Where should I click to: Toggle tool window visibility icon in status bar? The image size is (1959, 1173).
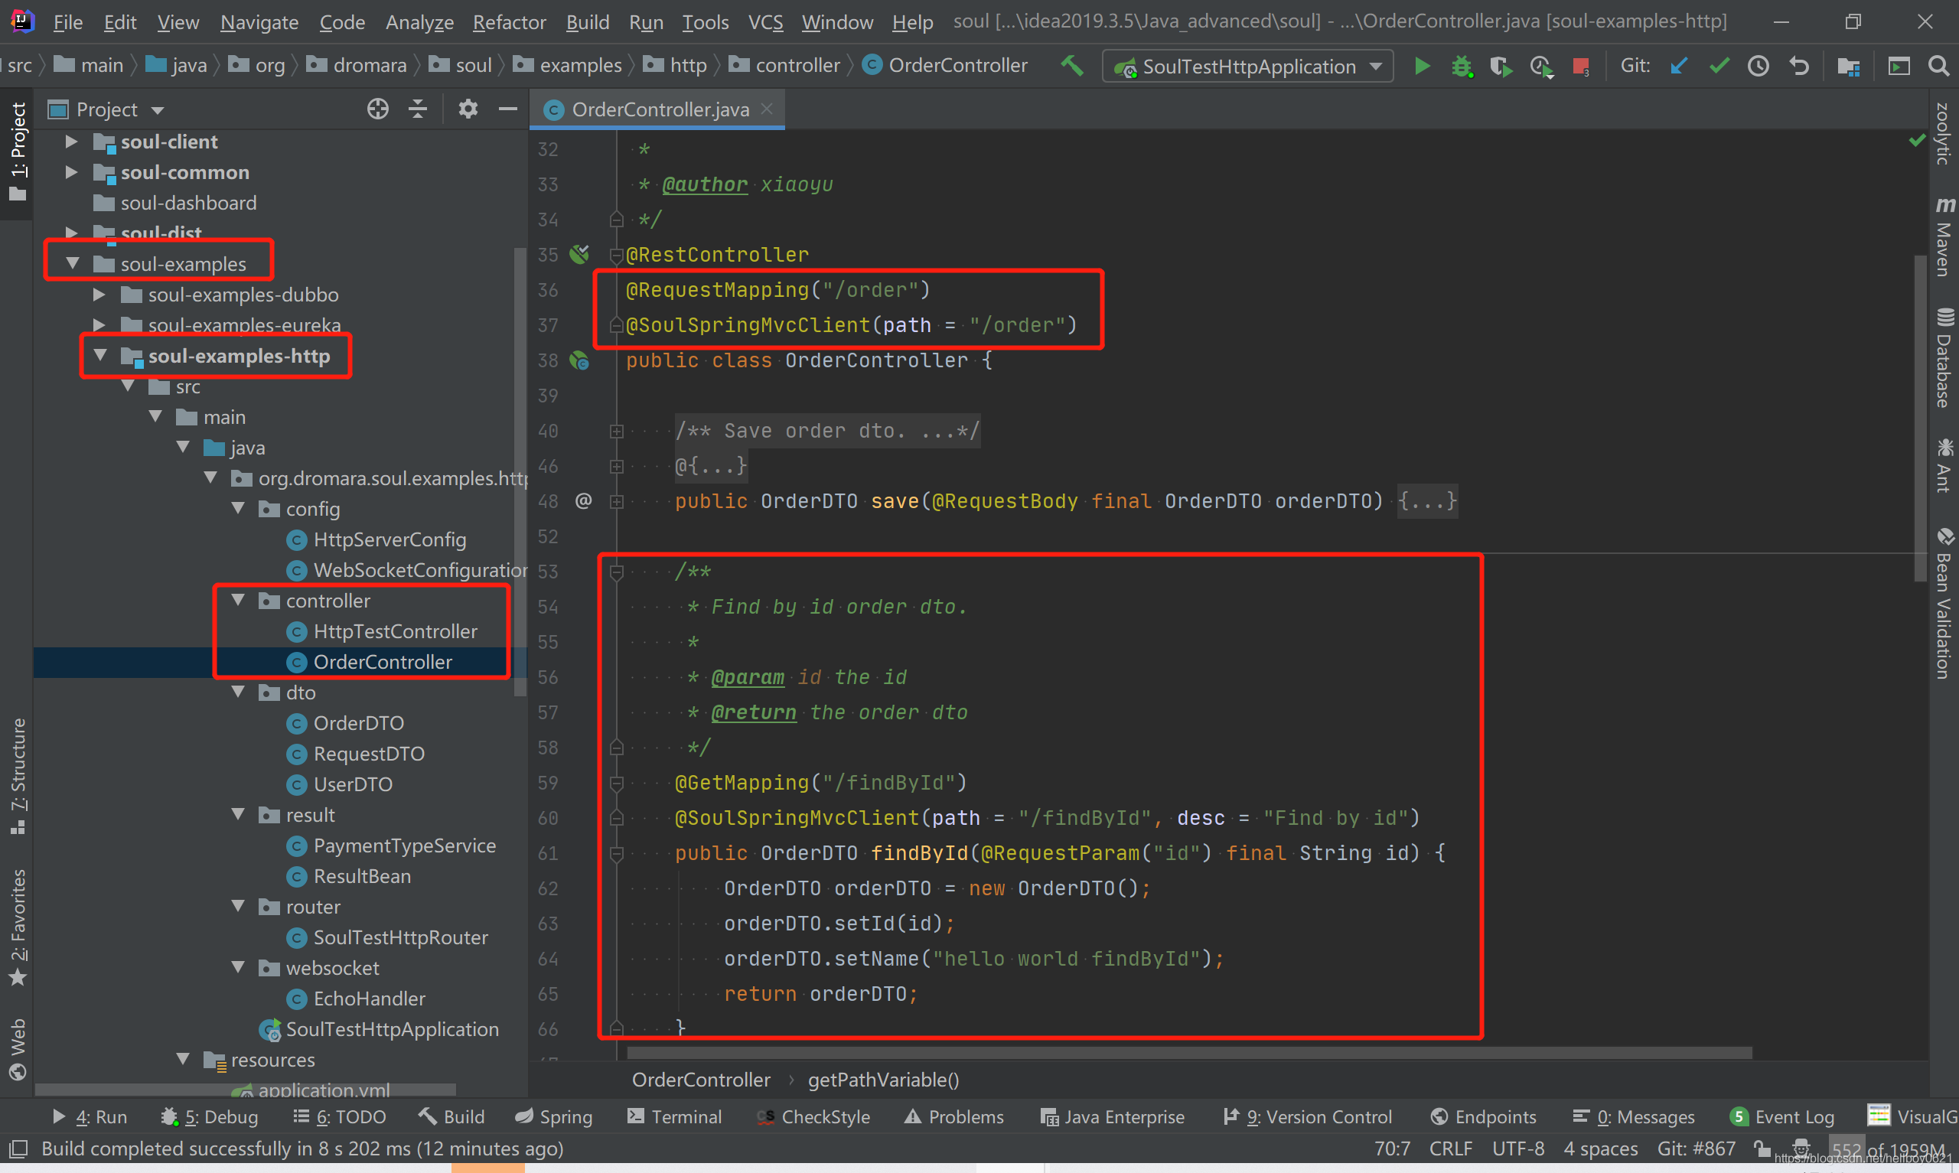coord(18,1149)
